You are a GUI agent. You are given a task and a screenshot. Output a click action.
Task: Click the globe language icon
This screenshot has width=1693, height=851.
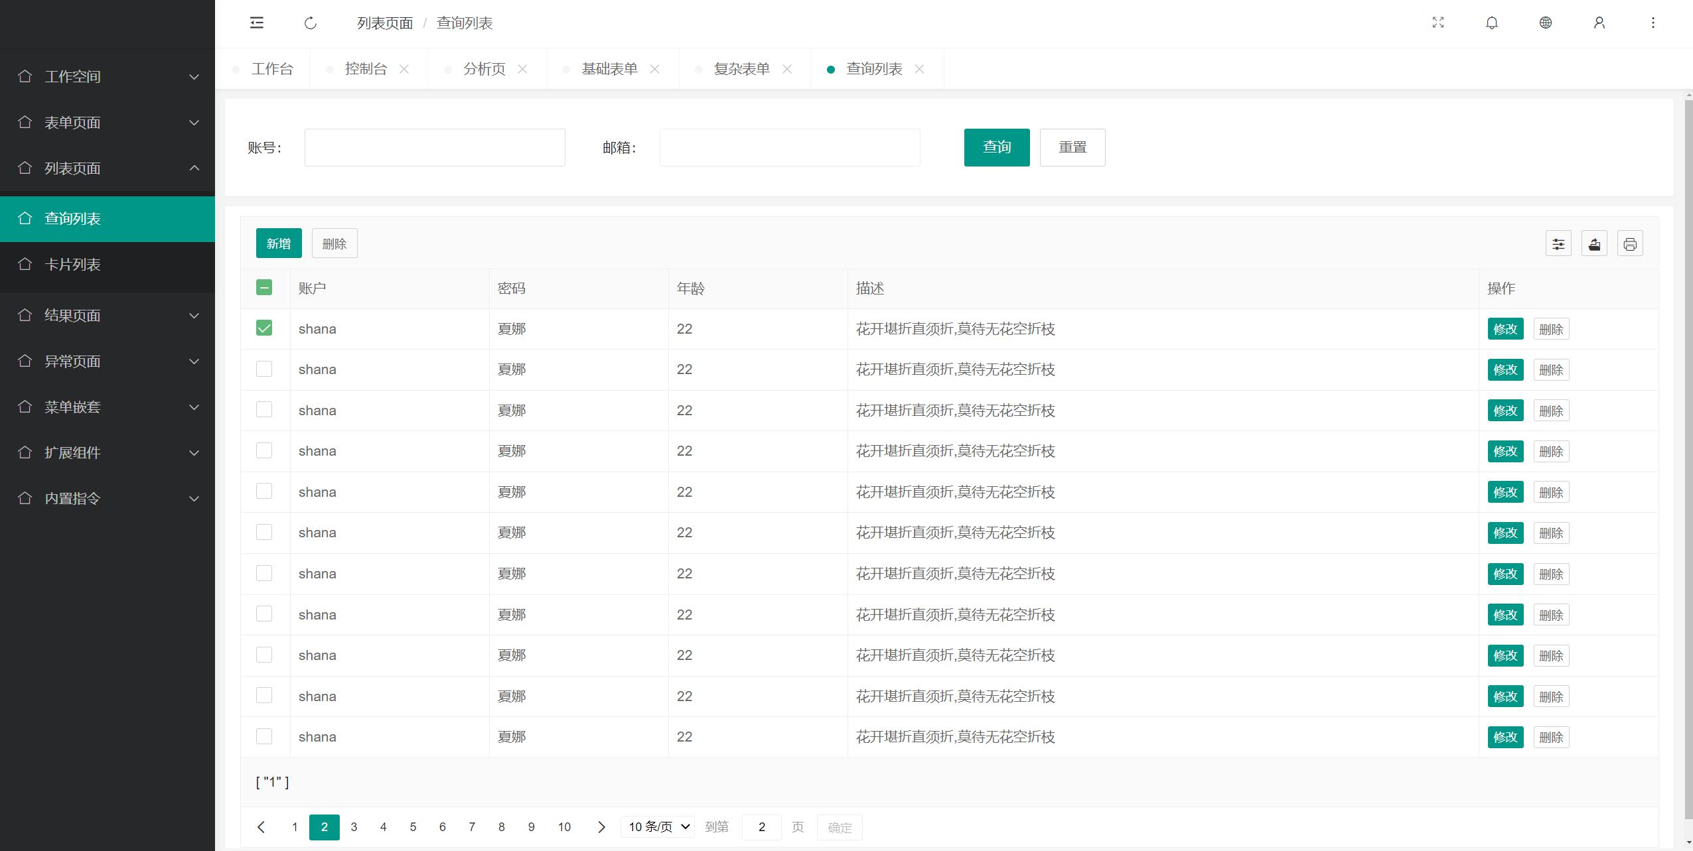(x=1546, y=23)
